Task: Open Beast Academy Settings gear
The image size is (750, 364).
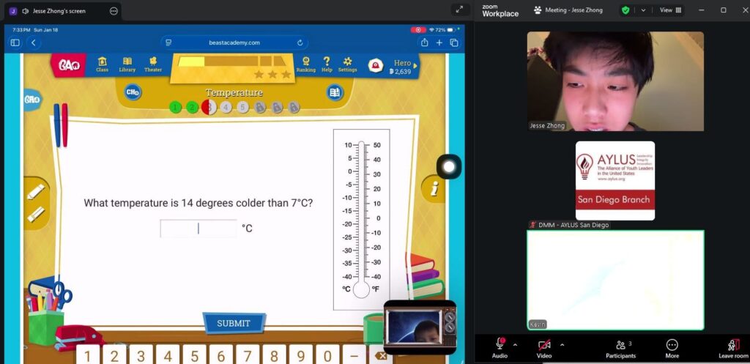Action: (347, 64)
